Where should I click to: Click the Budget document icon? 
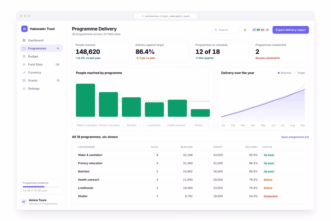click(24, 56)
